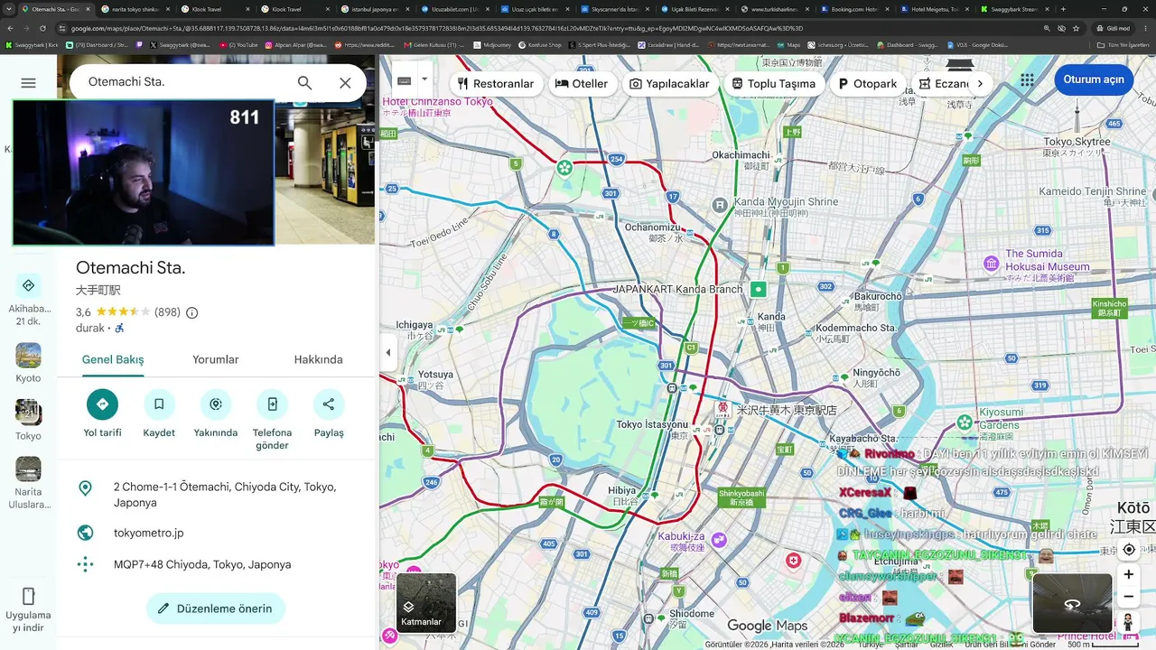The width and height of the screenshot is (1156, 650).
Task: Filter map by Toplu Taşıma
Action: pos(774,83)
